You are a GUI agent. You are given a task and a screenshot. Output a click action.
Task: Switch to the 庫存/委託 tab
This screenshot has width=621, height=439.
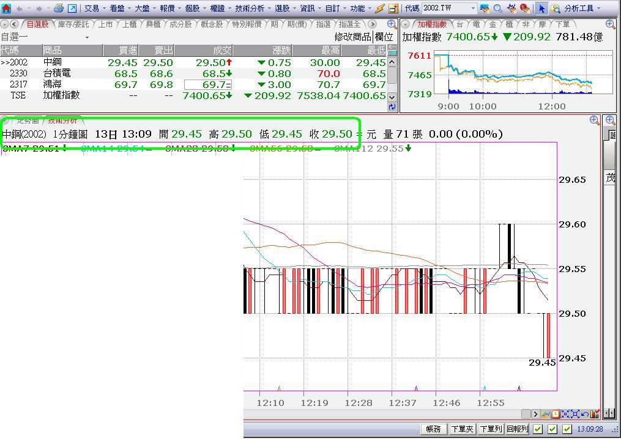(73, 24)
